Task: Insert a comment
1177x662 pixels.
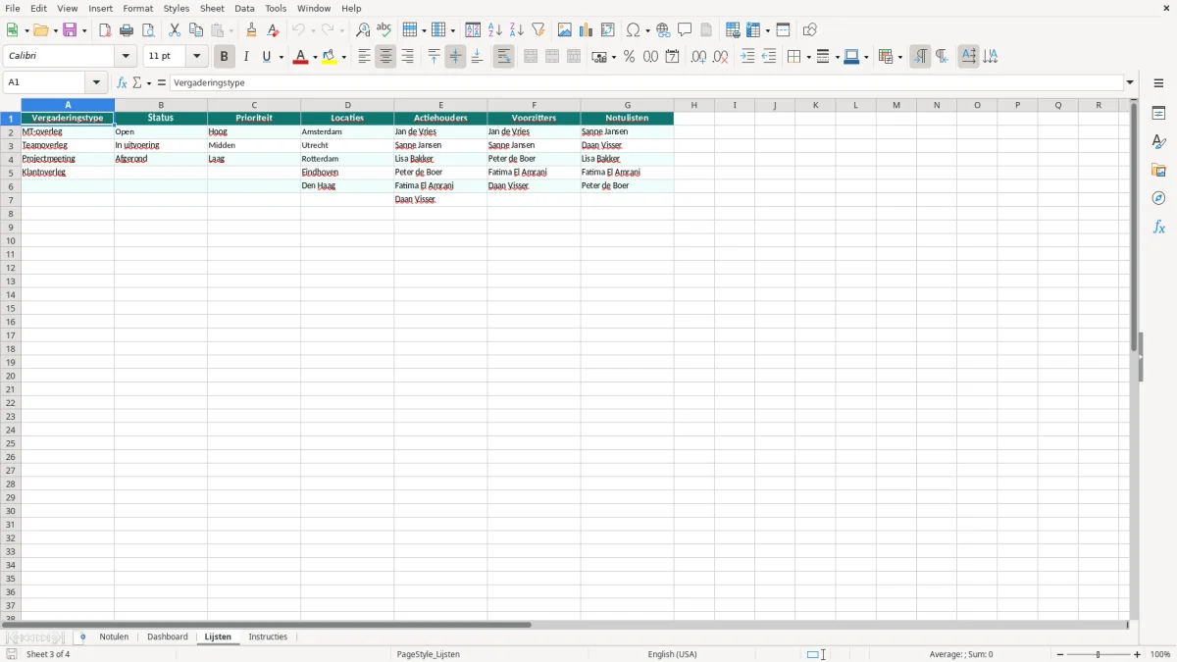Action: (x=685, y=30)
